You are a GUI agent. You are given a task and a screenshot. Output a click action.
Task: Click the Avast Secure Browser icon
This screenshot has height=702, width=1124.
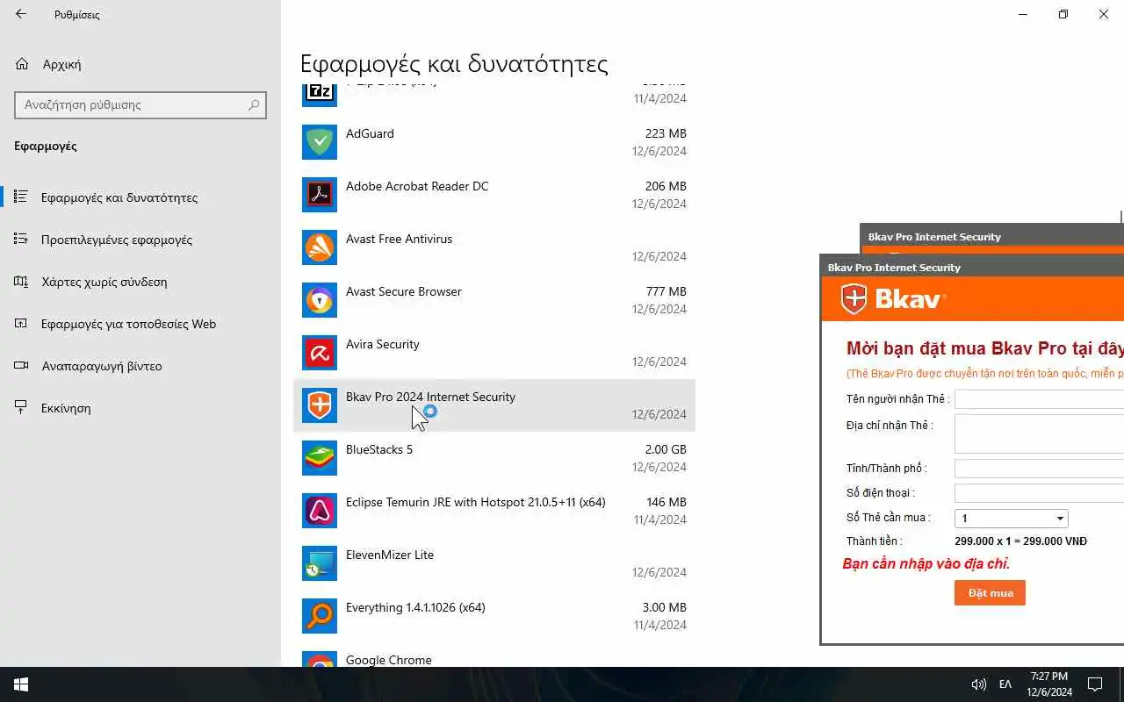click(319, 300)
